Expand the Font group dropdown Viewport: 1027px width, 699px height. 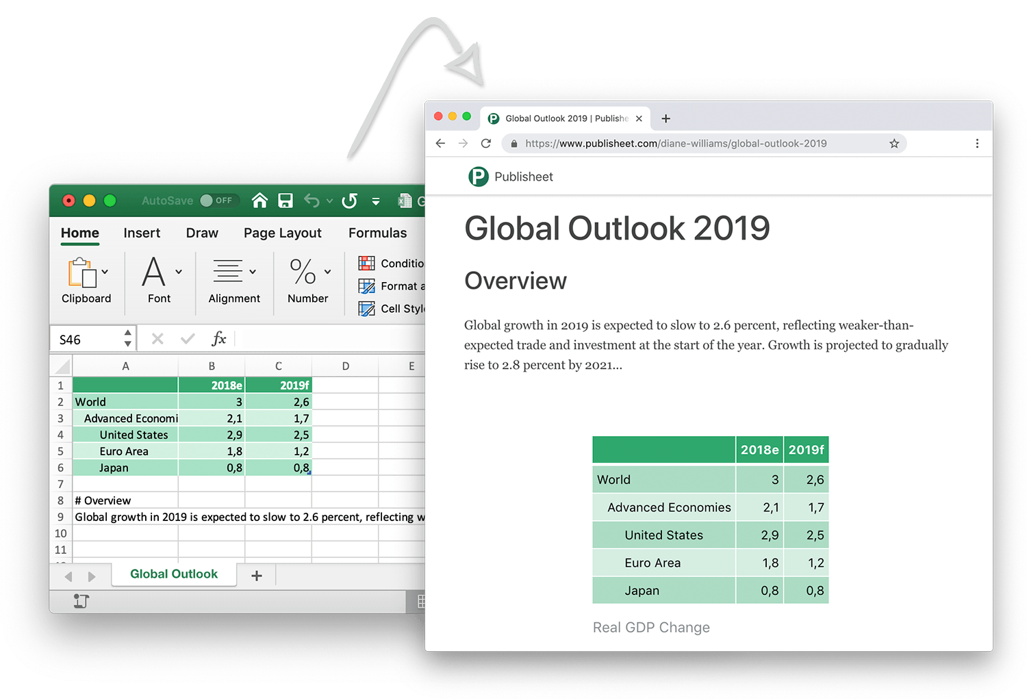coord(179,272)
